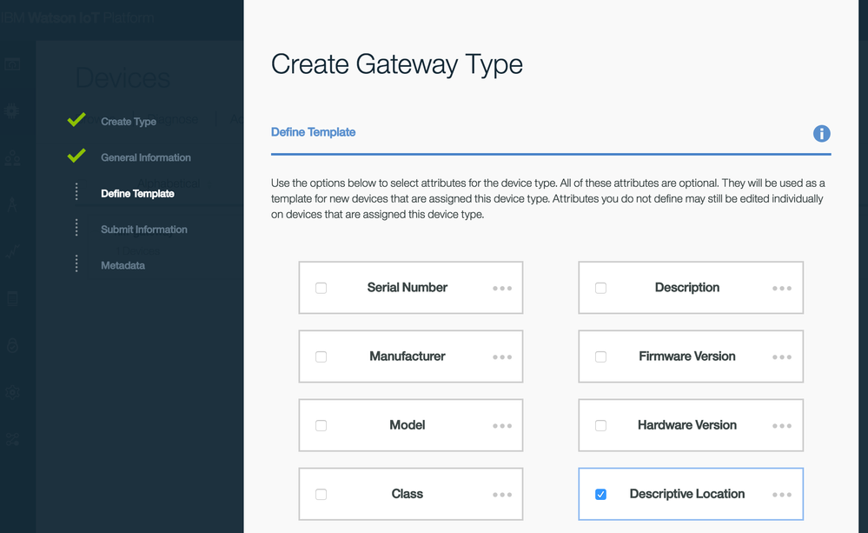
Task: Enable the Serial Number checkbox
Action: 321,288
